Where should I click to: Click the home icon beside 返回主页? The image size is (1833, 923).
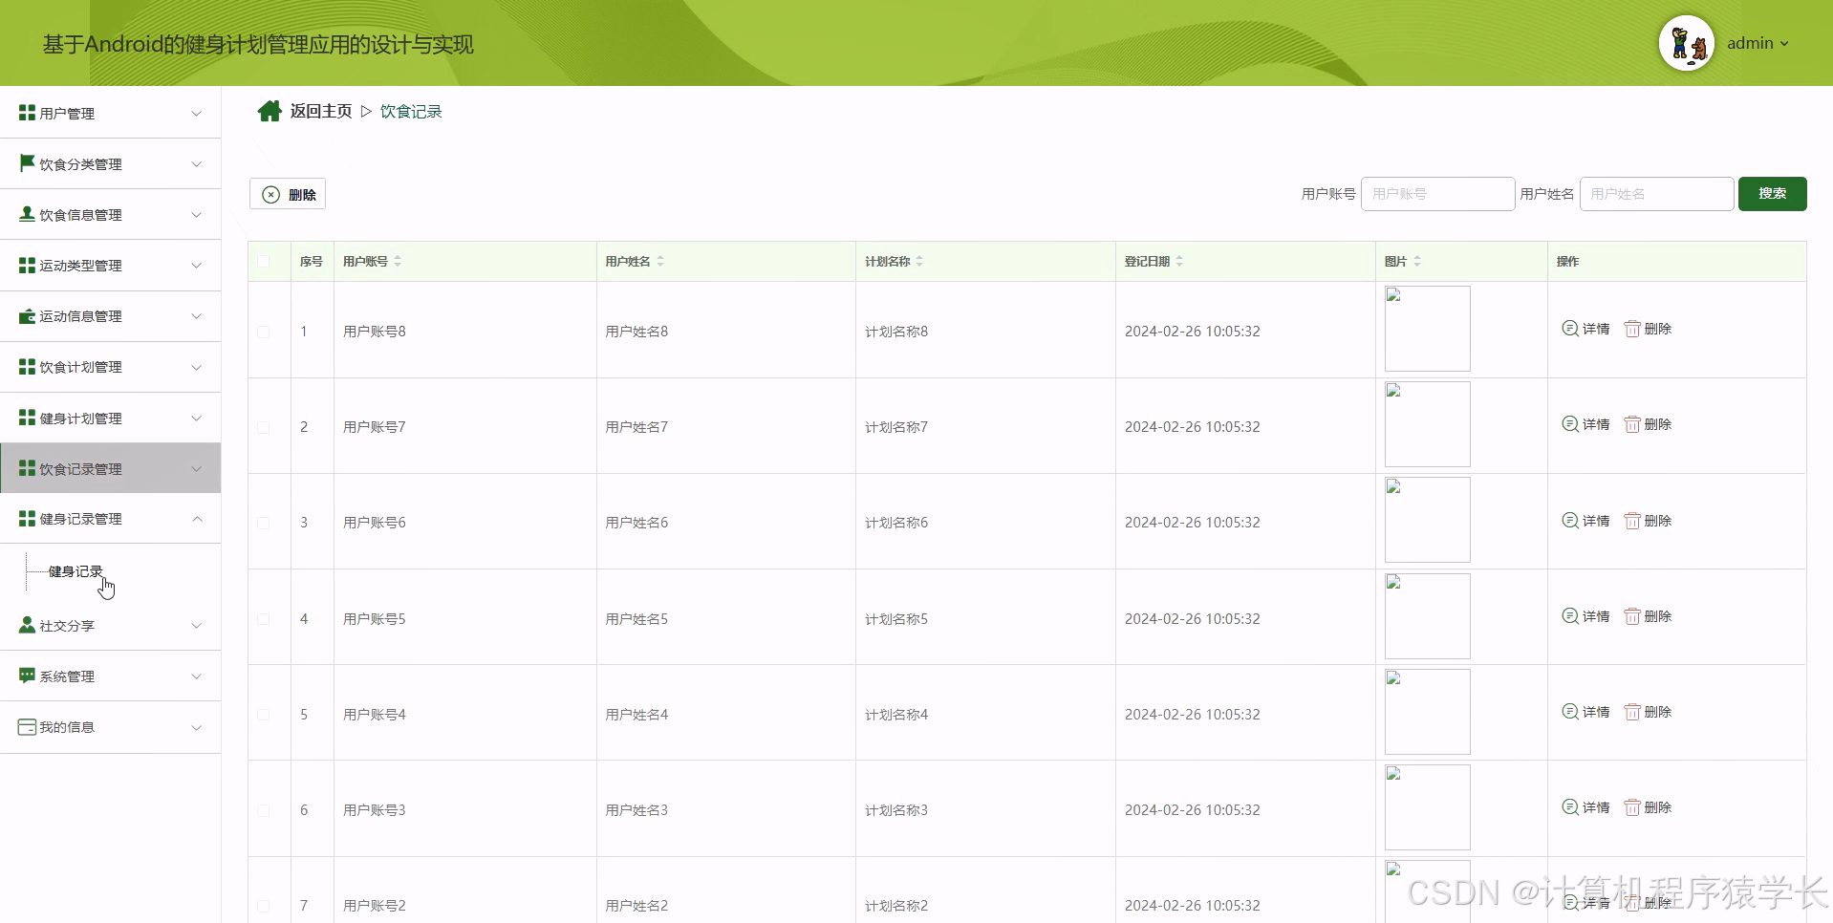pos(270,112)
